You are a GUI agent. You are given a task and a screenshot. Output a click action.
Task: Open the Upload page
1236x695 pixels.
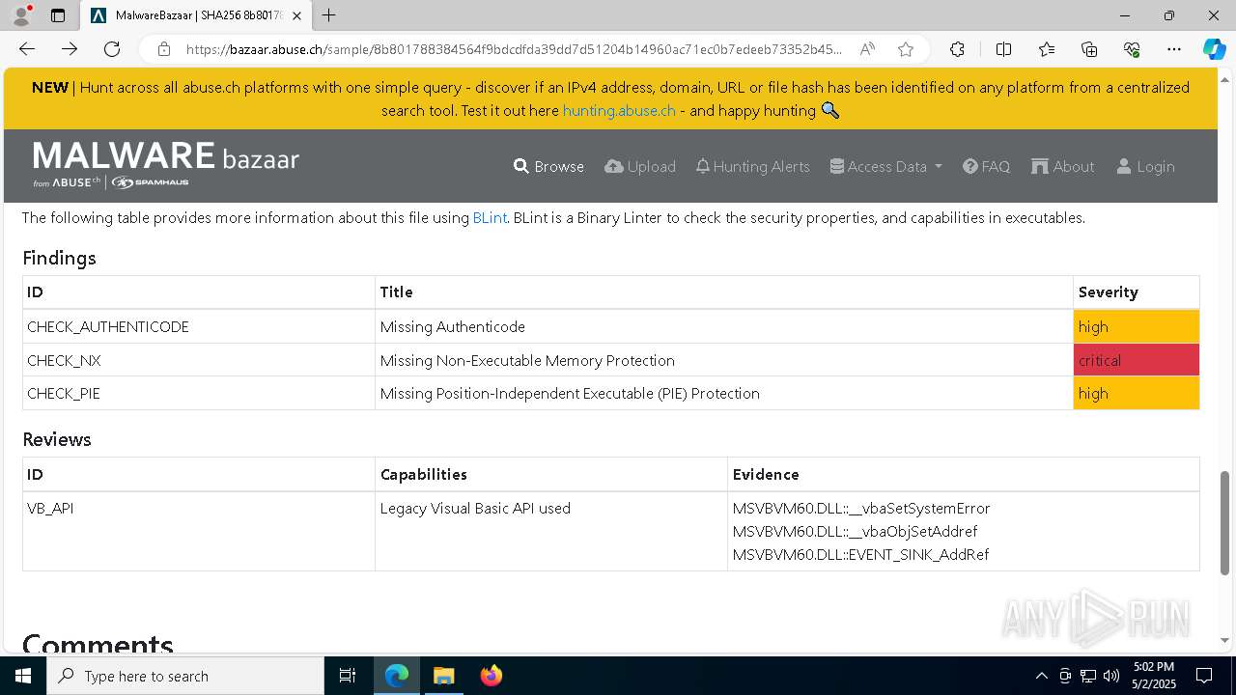coord(640,166)
